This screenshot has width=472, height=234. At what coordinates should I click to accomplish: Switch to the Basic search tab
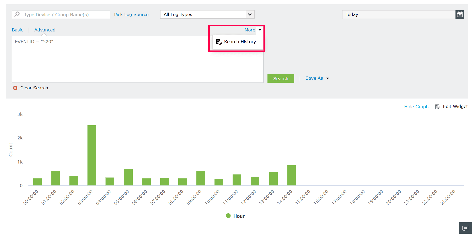[18, 30]
